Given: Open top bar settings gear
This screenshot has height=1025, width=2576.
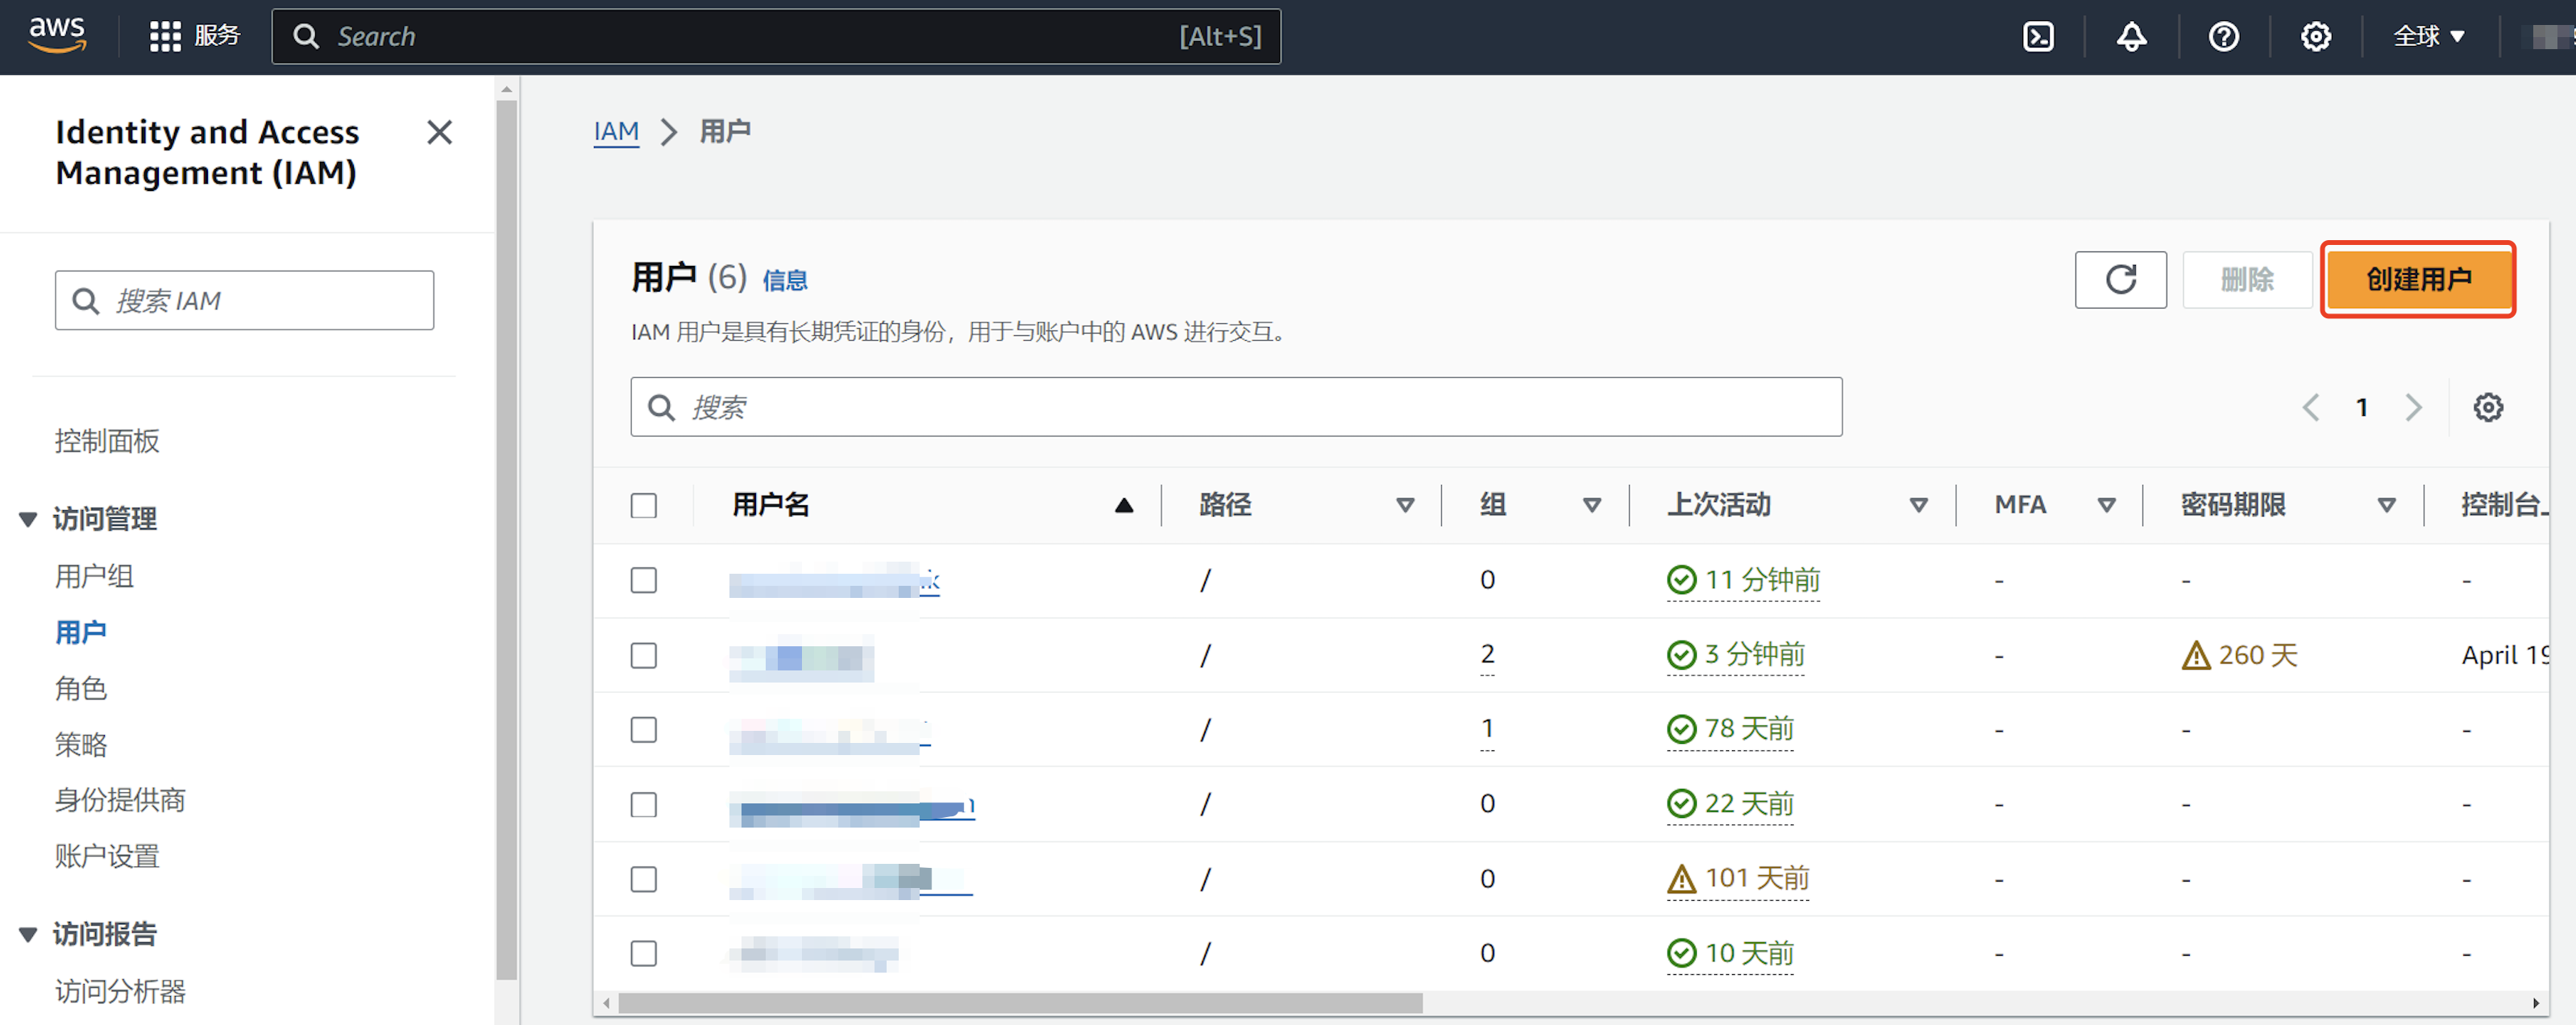Looking at the screenshot, I should pyautogui.click(x=2315, y=37).
